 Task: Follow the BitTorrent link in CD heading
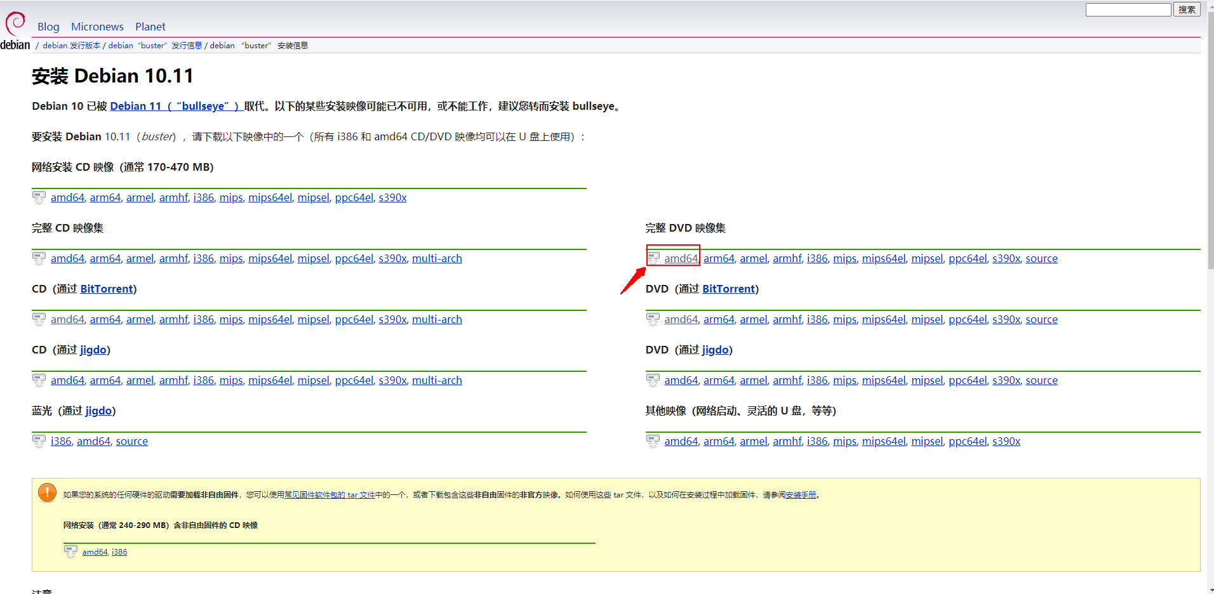[107, 289]
